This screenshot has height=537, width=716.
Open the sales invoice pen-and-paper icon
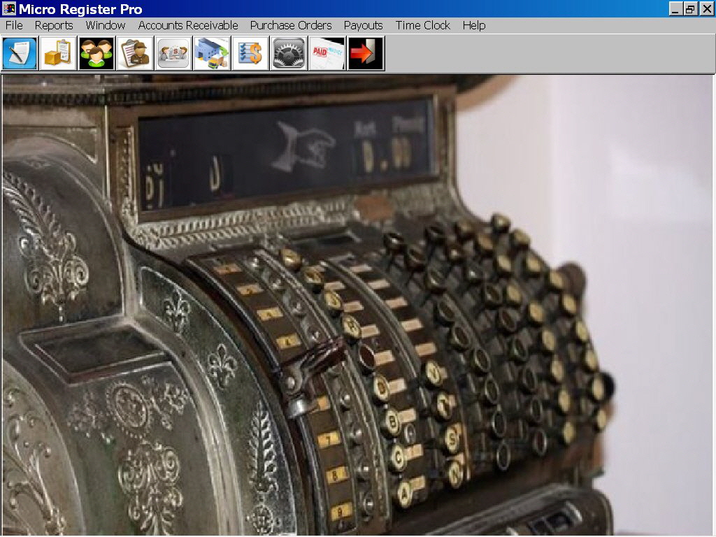(x=20, y=53)
